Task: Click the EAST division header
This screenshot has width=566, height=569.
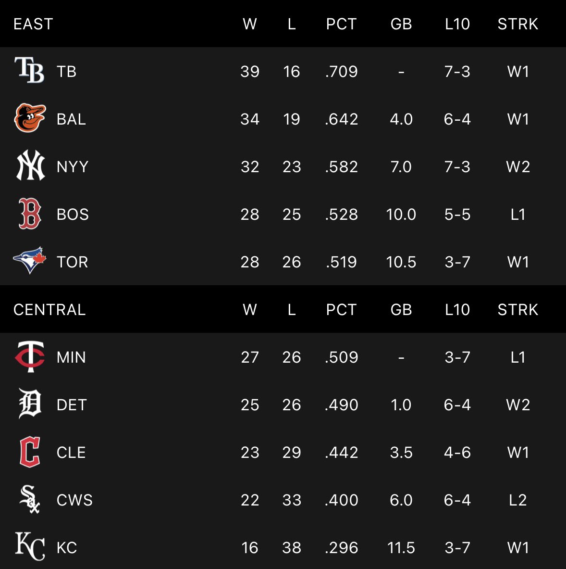Action: [x=33, y=24]
